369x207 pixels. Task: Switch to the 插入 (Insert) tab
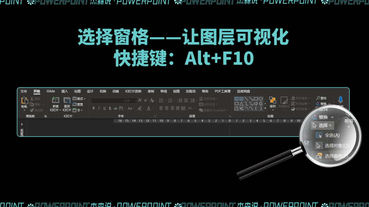click(65, 91)
